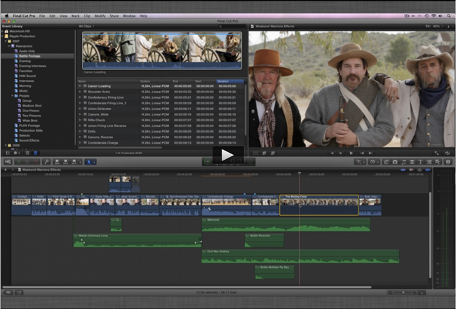Open Event Browser gear action menu
456x309 pixels.
pyautogui.click(x=16, y=153)
